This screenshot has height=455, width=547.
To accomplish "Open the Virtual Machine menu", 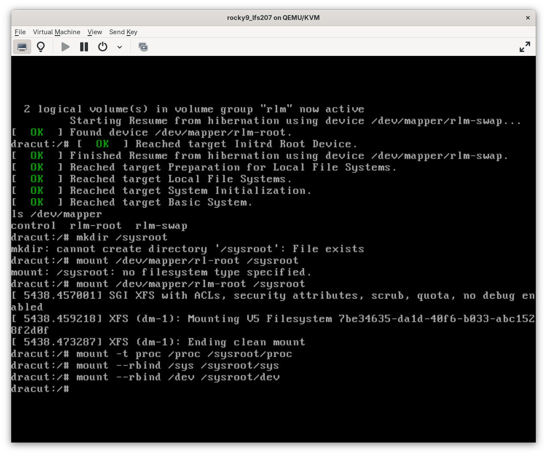I will coord(56,32).
